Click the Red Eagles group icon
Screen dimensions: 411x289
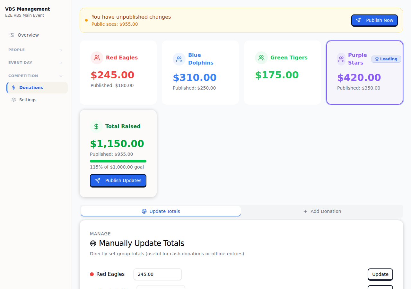pyautogui.click(x=97, y=58)
